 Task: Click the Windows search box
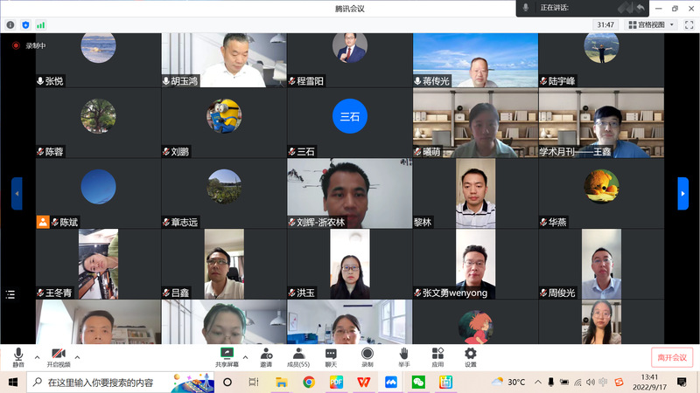point(121,383)
